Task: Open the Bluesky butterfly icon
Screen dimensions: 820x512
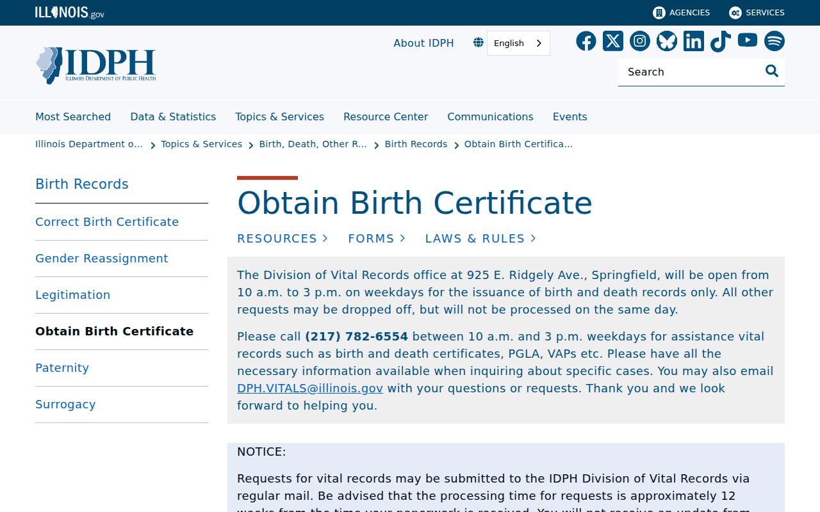Action: (x=667, y=42)
